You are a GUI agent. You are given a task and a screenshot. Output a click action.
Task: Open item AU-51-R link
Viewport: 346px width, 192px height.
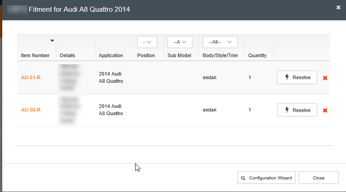tap(31, 77)
